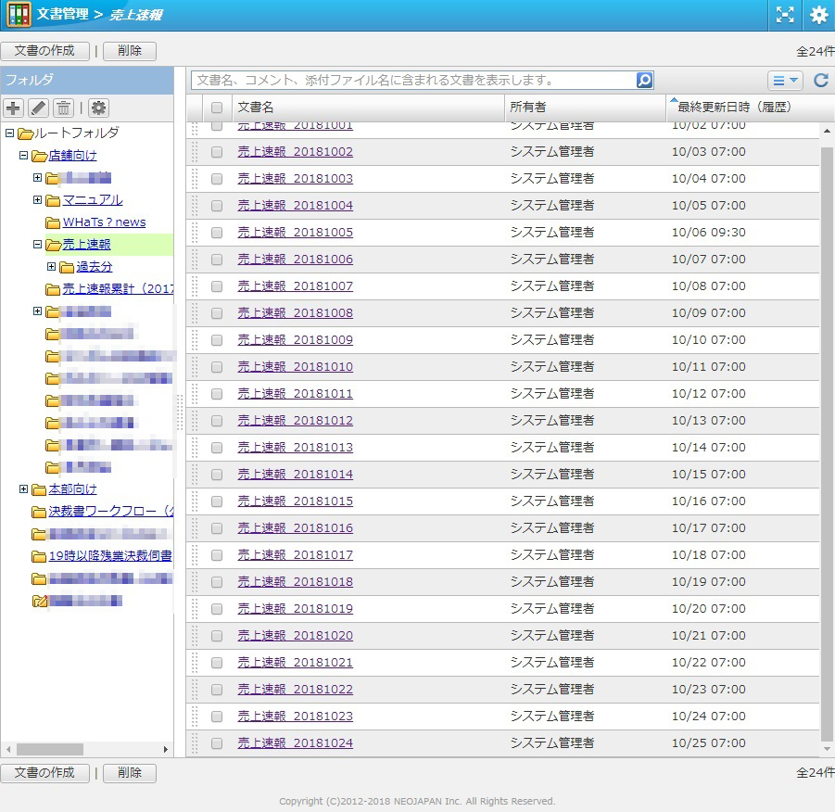The image size is (835, 812).
Task: Open the list view options dropdown
Action: pyautogui.click(x=784, y=81)
